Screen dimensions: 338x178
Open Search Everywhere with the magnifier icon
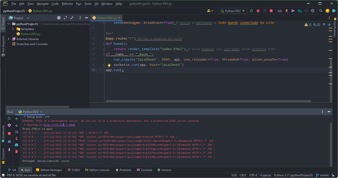tap(321, 11)
